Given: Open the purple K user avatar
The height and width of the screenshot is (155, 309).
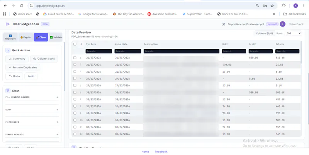Looking at the screenshot, I should point(283,24).
